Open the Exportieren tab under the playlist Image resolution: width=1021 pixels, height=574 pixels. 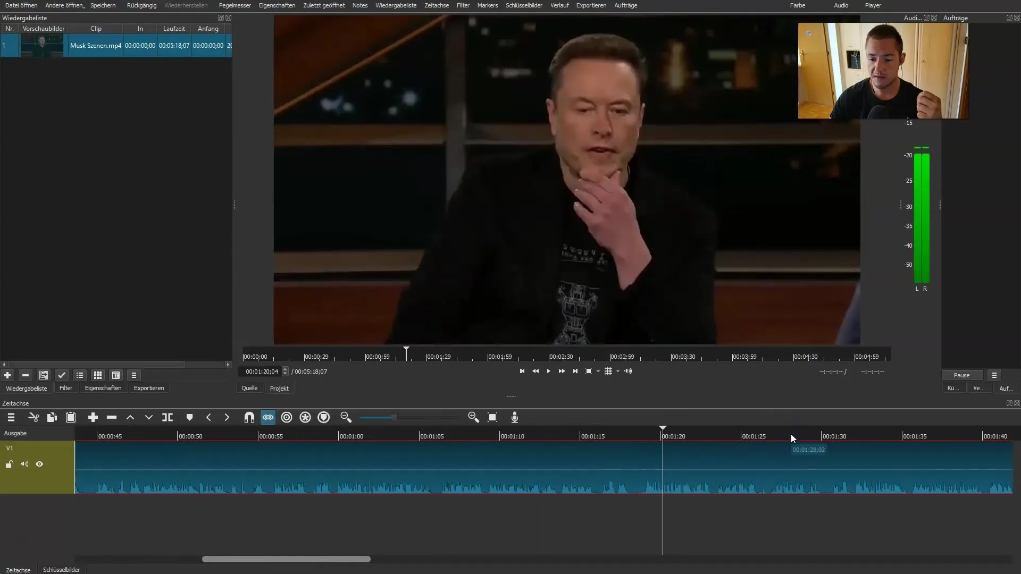tap(149, 389)
